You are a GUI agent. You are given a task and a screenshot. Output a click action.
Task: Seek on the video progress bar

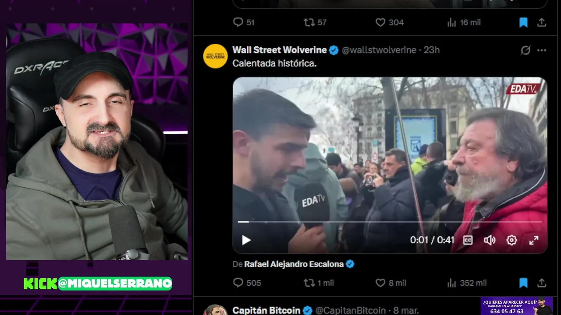(390, 222)
